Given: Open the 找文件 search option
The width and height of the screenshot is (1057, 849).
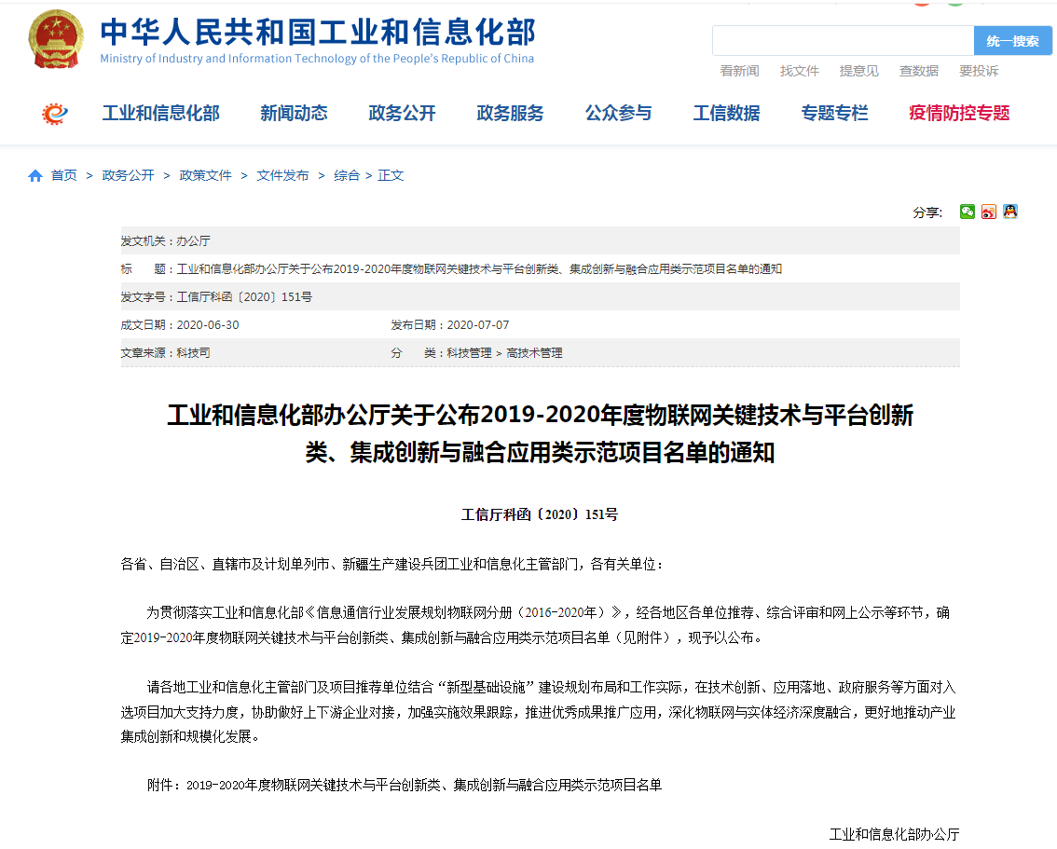Looking at the screenshot, I should [x=800, y=71].
